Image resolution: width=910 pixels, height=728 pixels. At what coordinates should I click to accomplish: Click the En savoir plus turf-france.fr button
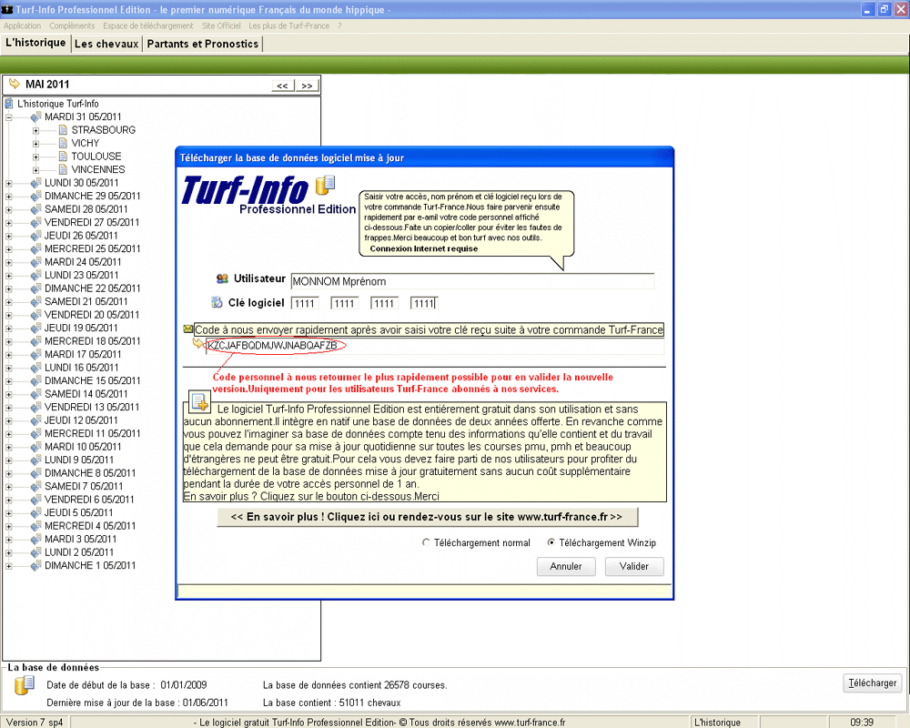click(427, 517)
